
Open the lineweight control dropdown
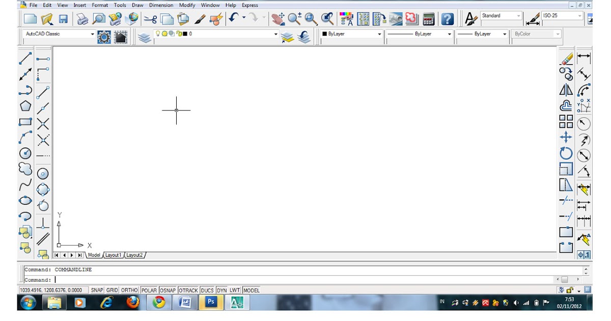click(505, 34)
